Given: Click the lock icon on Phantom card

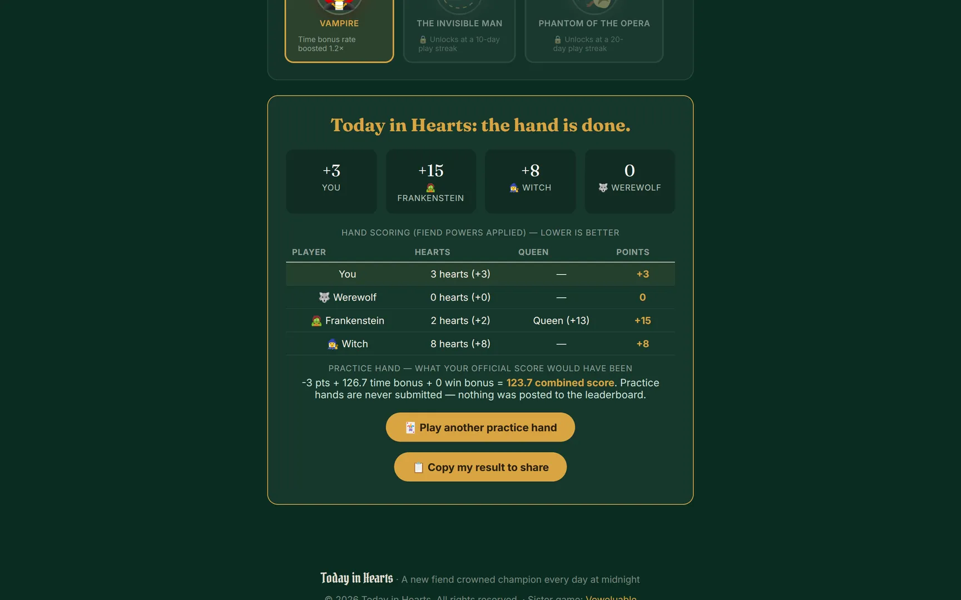Looking at the screenshot, I should 558,39.
